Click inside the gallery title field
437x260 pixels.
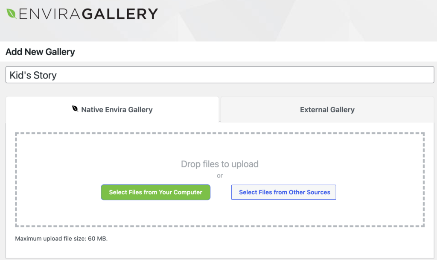tap(219, 74)
